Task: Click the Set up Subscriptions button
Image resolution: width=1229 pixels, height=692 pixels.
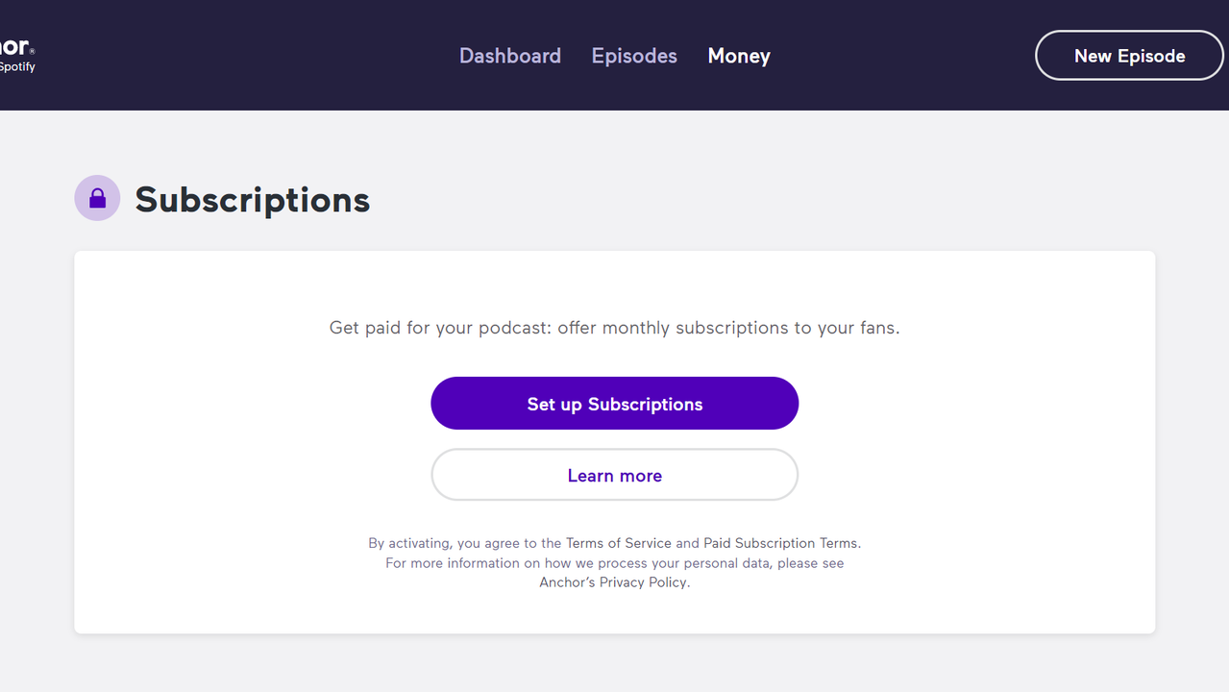Action: [614, 404]
